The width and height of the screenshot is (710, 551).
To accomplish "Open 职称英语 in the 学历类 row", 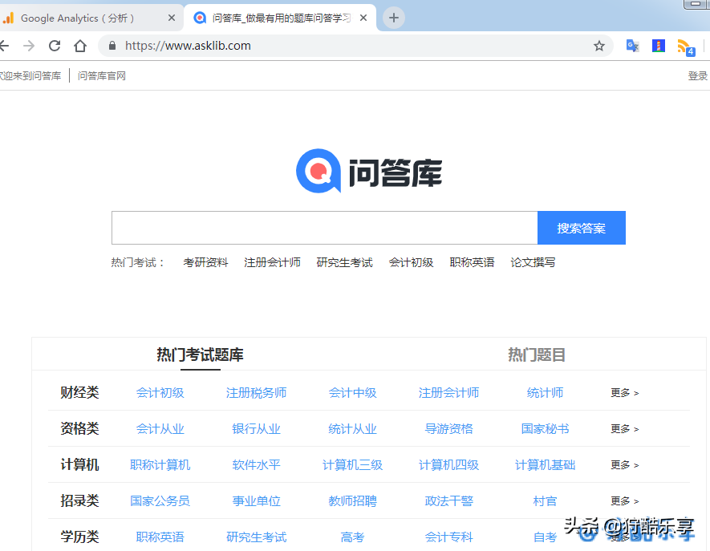I will (x=160, y=537).
